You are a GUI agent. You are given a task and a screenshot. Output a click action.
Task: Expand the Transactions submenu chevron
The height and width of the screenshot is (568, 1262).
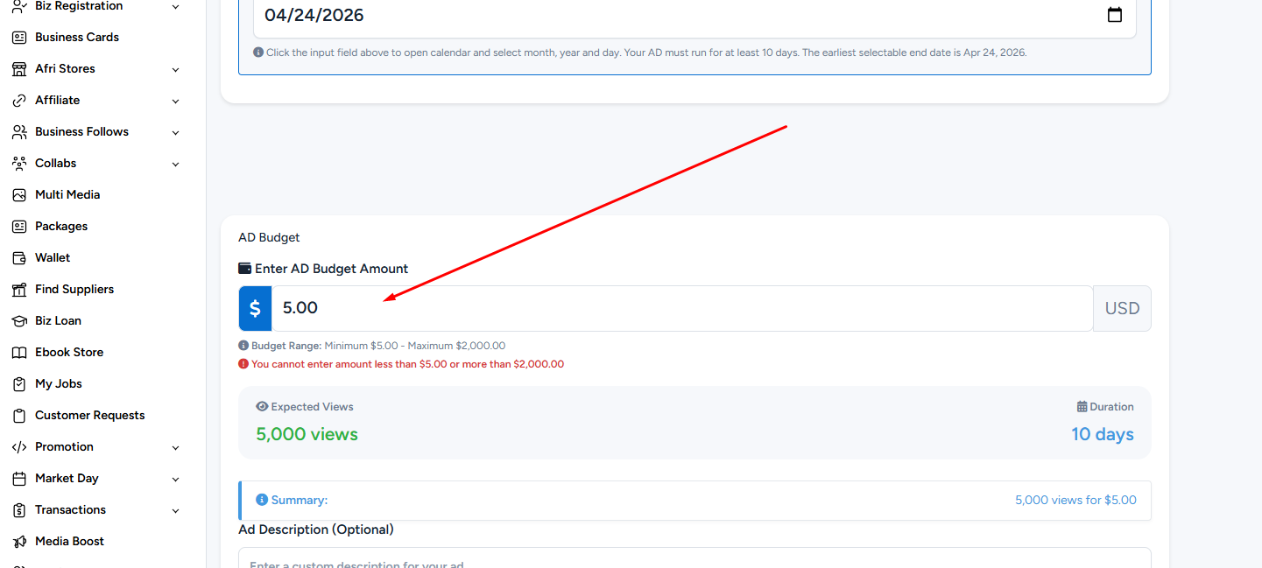point(175,511)
